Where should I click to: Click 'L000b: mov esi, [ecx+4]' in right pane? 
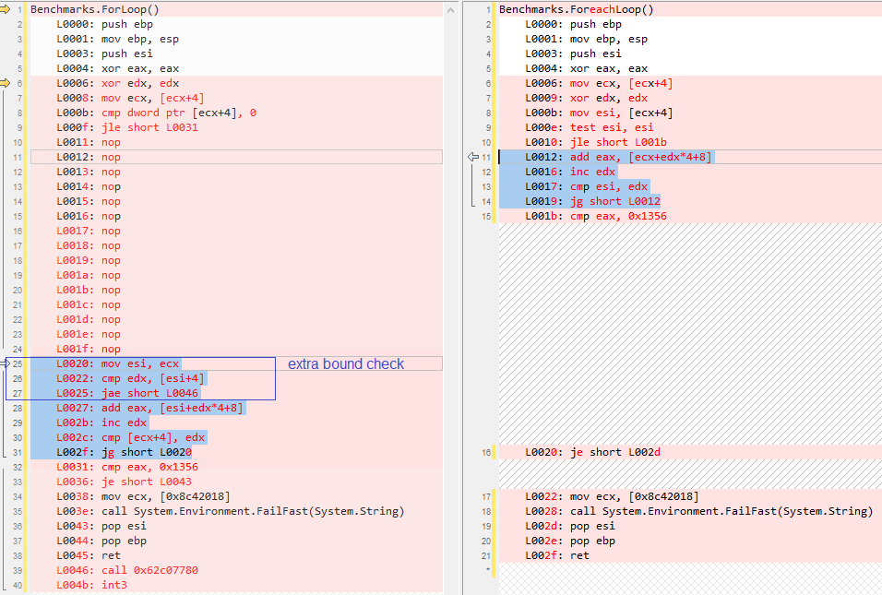pos(599,113)
